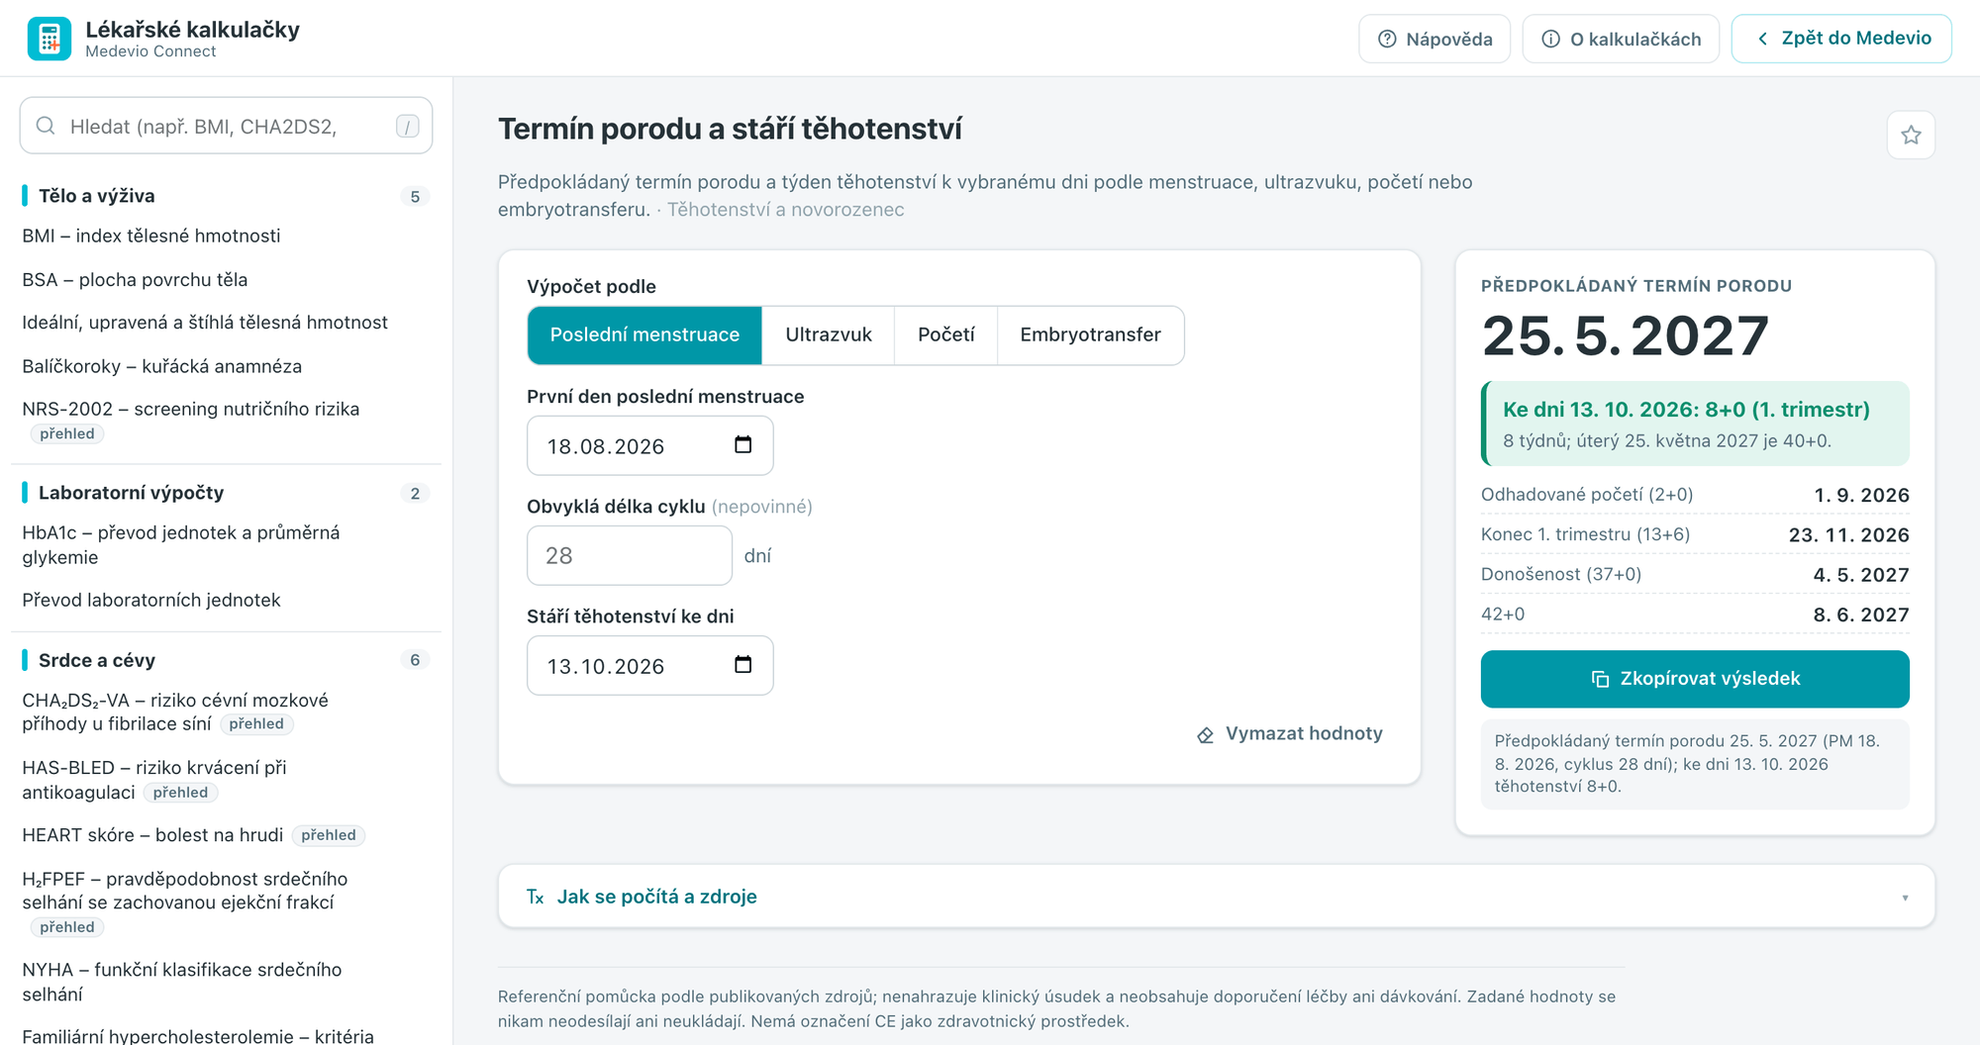Screen dimensions: 1980x1045
Task: Click the favorite star icon
Action: [1911, 136]
